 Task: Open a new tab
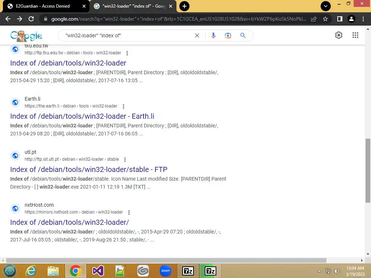coord(184,6)
